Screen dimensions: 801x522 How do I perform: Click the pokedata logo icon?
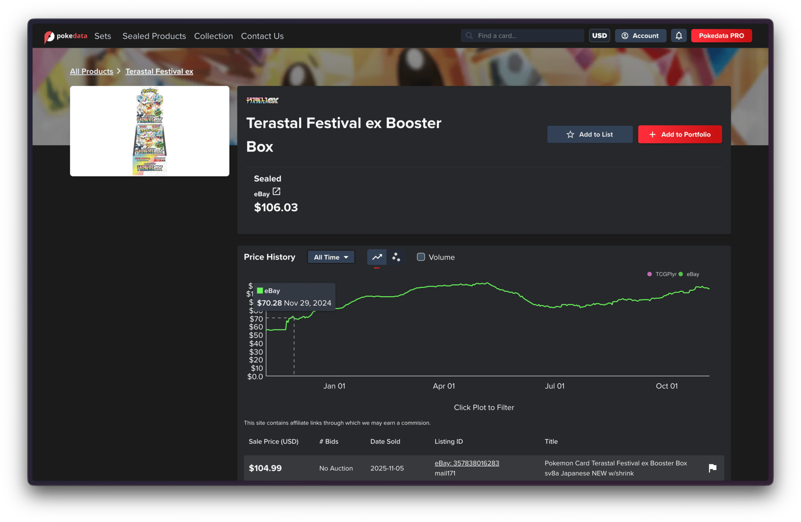(49, 37)
